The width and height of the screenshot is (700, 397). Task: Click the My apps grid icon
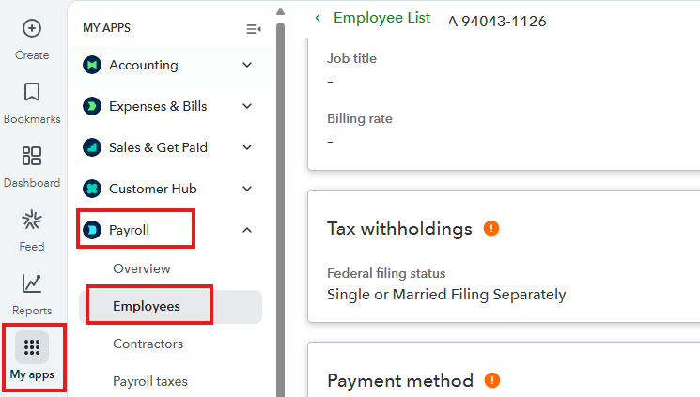tap(32, 347)
